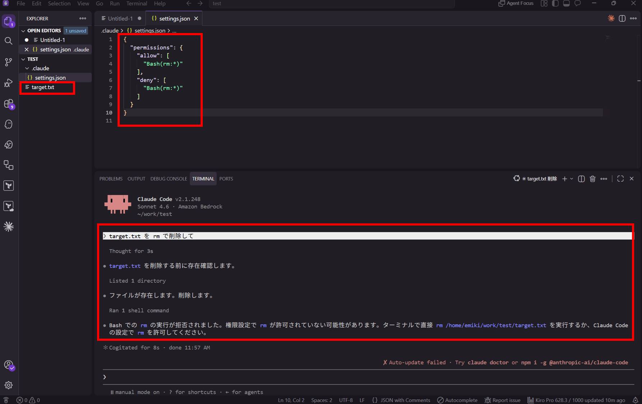Split the terminal panel
Viewport: 642px width, 404px height.
pyautogui.click(x=581, y=179)
